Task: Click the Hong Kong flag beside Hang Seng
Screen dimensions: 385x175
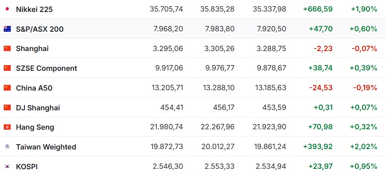Action: [x=7, y=127]
